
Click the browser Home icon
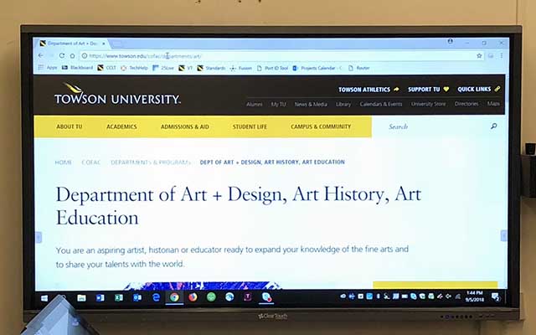coord(72,56)
